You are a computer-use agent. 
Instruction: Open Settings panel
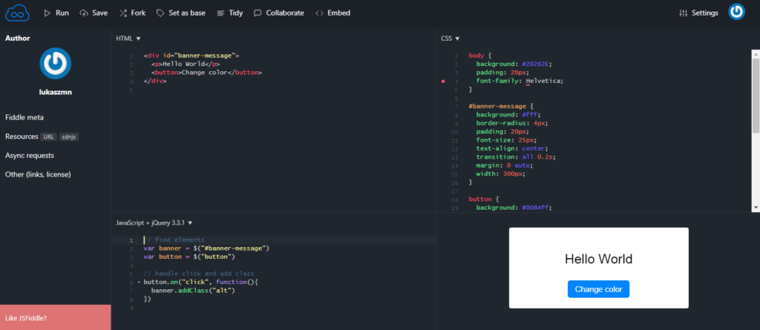click(699, 13)
